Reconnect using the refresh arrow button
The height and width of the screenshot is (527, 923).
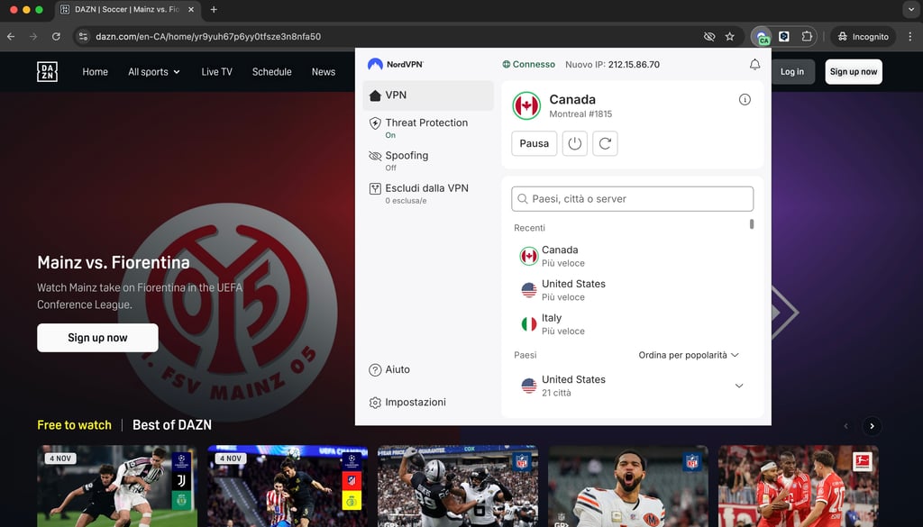point(605,143)
